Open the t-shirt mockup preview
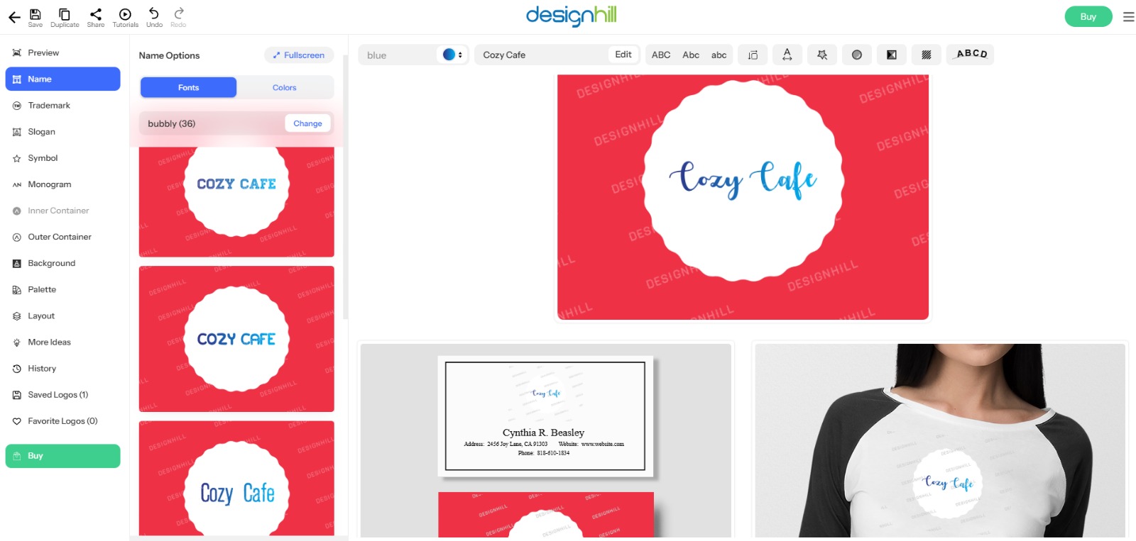Viewport: 1136px width, 541px height. [940, 440]
